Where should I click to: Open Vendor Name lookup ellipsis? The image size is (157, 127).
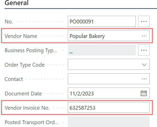(x=144, y=36)
